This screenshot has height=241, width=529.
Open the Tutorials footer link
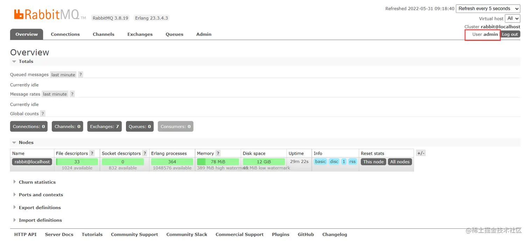pyautogui.click(x=92, y=234)
